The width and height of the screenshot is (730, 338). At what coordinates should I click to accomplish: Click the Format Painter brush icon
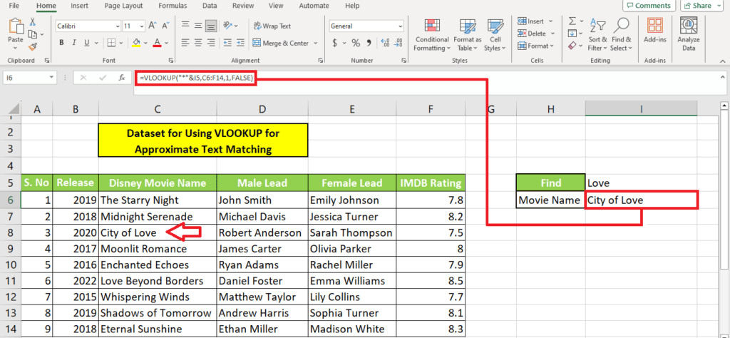click(x=33, y=47)
